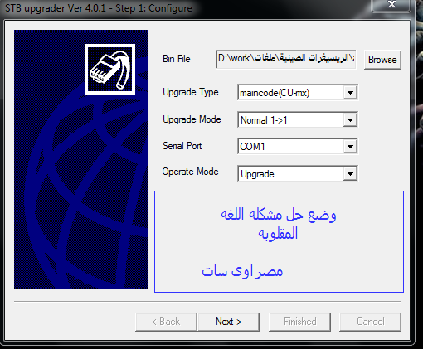Expand the Operate Mode dropdown arrow
Image resolution: width=423 pixels, height=349 pixels.
pos(350,174)
